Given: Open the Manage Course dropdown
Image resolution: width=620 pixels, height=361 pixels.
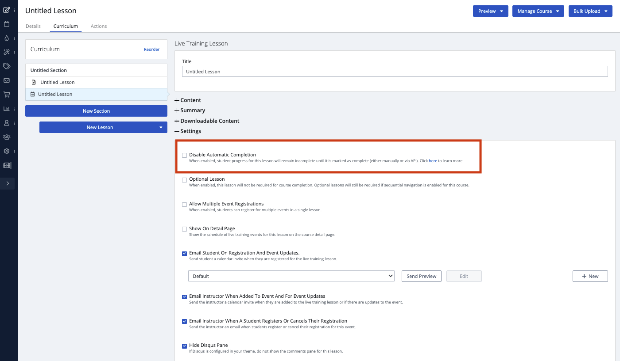Looking at the screenshot, I should click(538, 11).
